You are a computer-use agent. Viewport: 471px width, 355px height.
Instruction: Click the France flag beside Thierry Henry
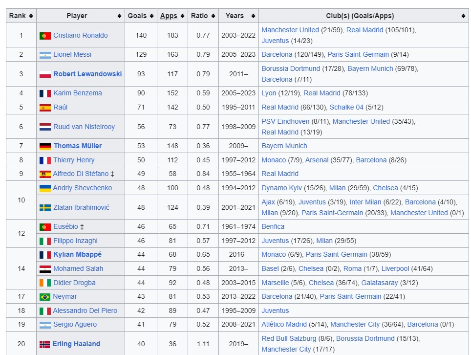[x=45, y=160]
